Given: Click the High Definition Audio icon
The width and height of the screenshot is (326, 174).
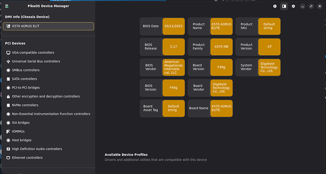Looking at the screenshot, I should click(x=8, y=149).
